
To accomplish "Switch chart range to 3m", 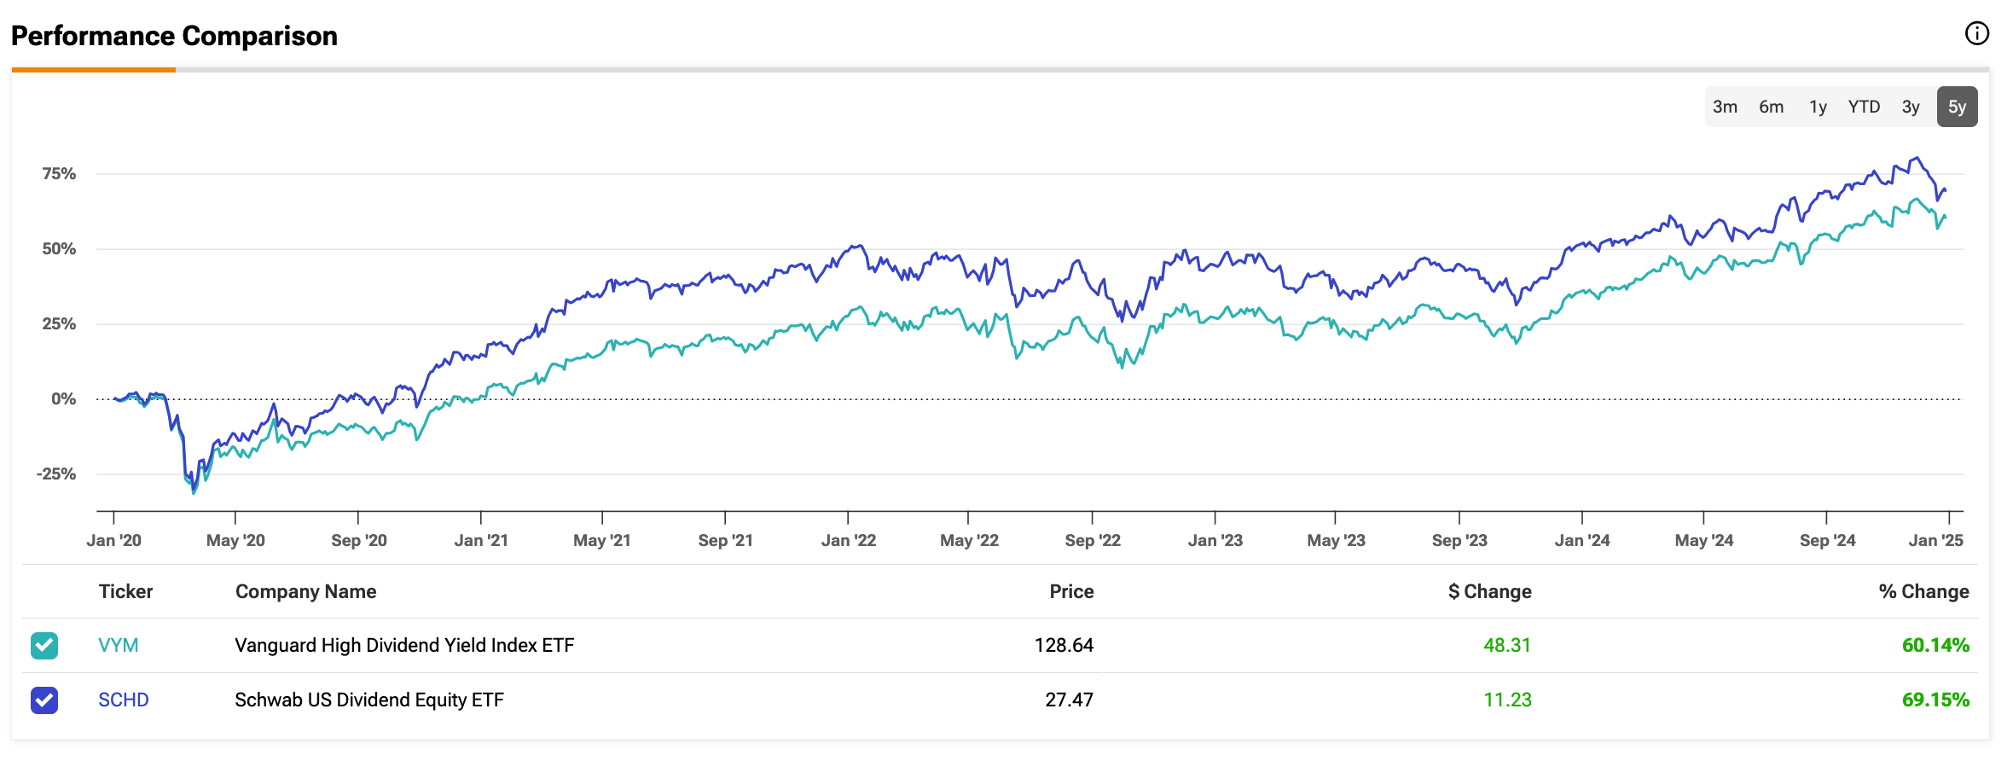I will tap(1725, 107).
